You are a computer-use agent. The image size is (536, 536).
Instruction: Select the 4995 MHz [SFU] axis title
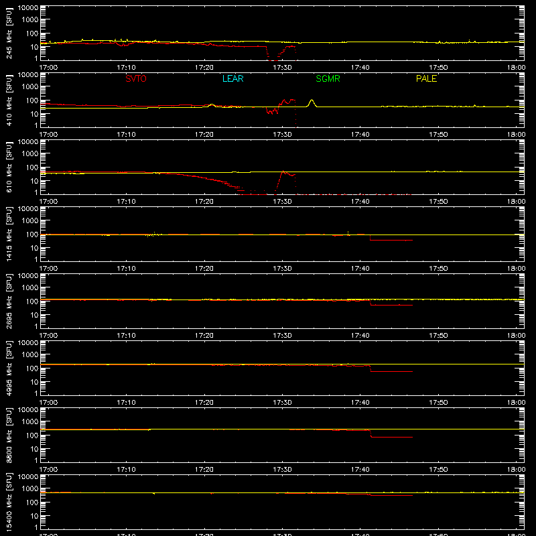click(x=9, y=368)
